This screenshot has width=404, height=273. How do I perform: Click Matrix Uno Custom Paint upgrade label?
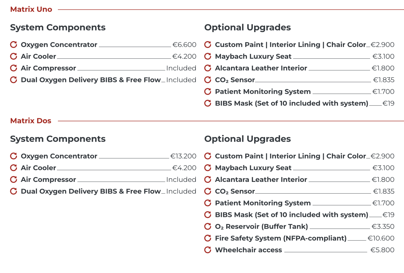coord(290,45)
